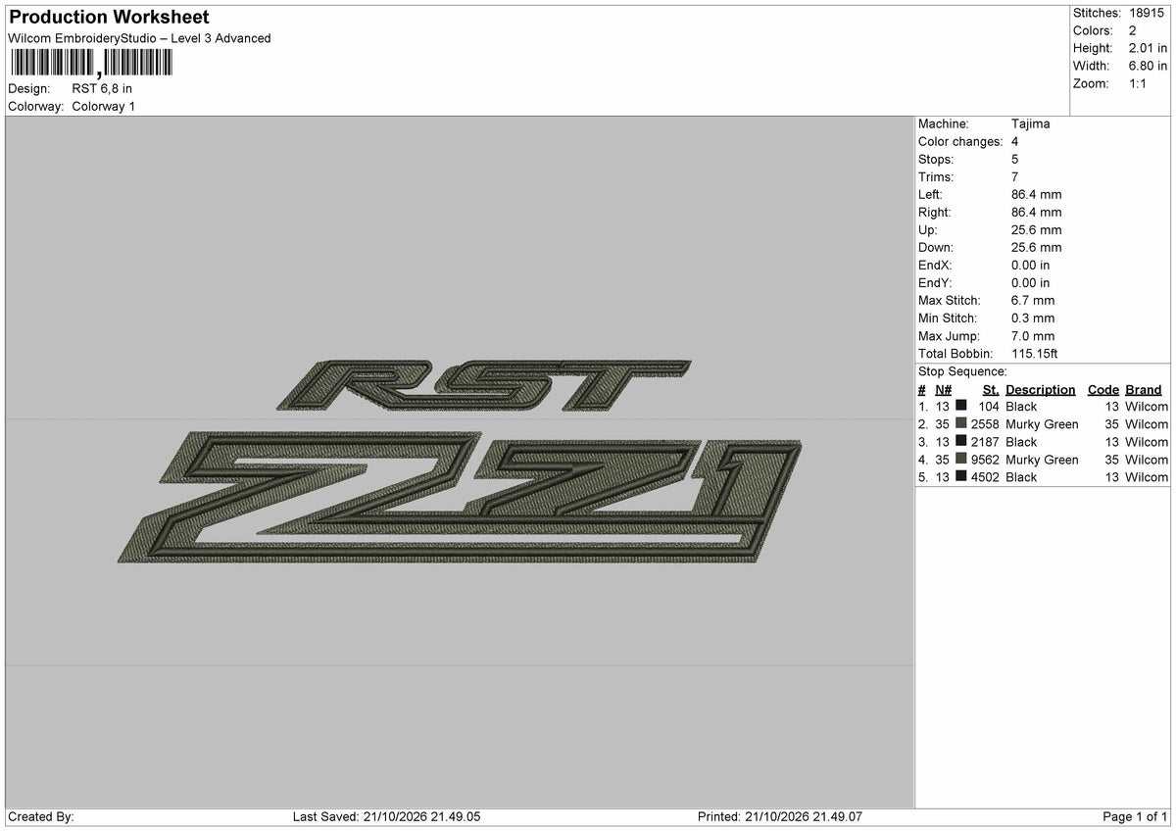Viewport: 1176px width, 831px height.
Task: Click the Page 1 of 1 indicator
Action: tap(1135, 816)
